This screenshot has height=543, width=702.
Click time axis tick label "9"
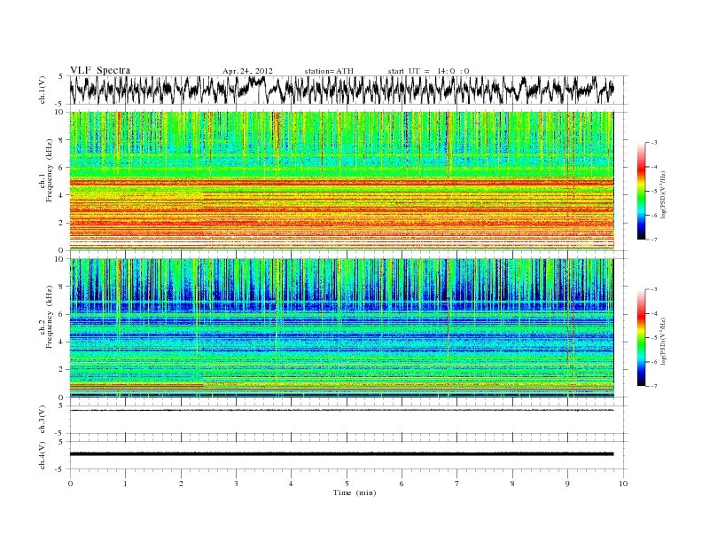point(567,484)
